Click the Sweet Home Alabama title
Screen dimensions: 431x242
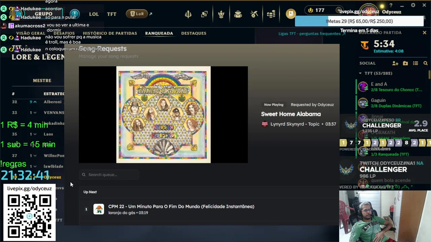click(x=291, y=114)
